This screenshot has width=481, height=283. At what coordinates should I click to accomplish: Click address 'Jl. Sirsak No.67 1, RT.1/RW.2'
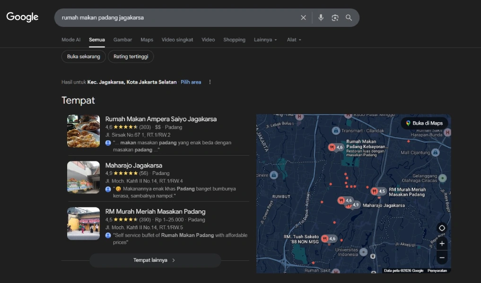click(138, 135)
